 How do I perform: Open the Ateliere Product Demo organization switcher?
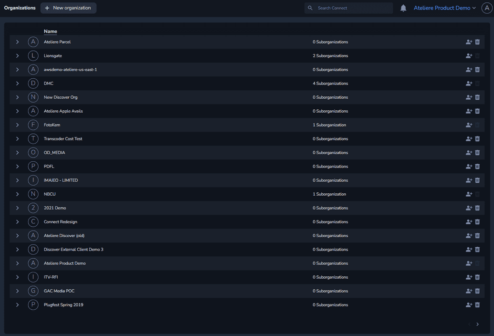pyautogui.click(x=444, y=8)
